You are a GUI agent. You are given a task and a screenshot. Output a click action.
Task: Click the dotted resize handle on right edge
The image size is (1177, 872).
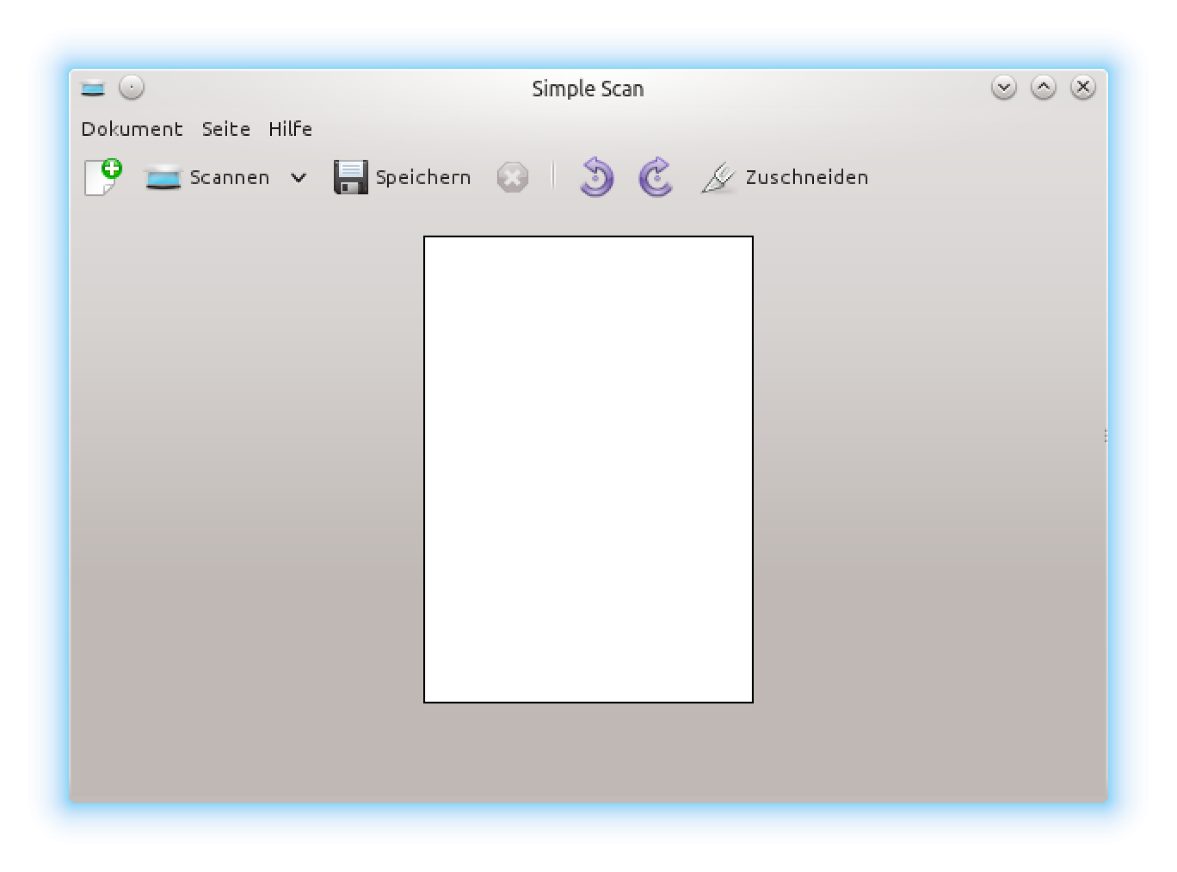[1105, 435]
